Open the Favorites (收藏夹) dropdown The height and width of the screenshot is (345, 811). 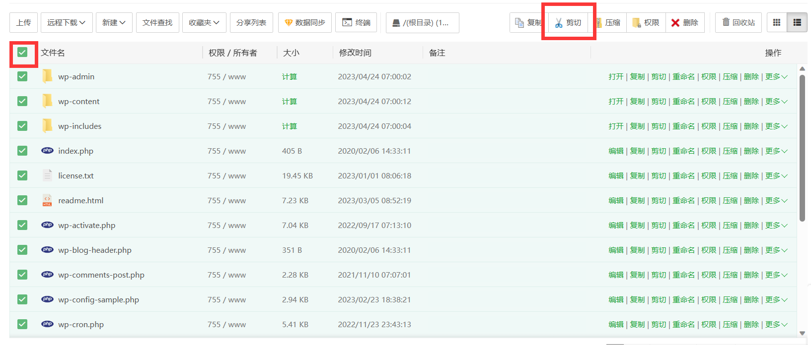coord(204,23)
